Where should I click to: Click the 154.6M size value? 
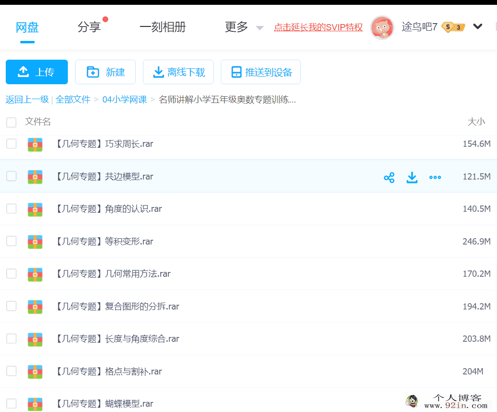476,144
